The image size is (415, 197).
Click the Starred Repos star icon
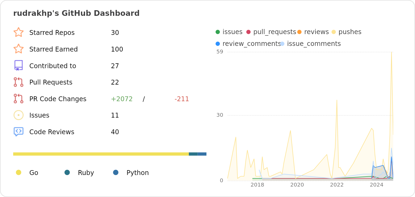[19, 32]
